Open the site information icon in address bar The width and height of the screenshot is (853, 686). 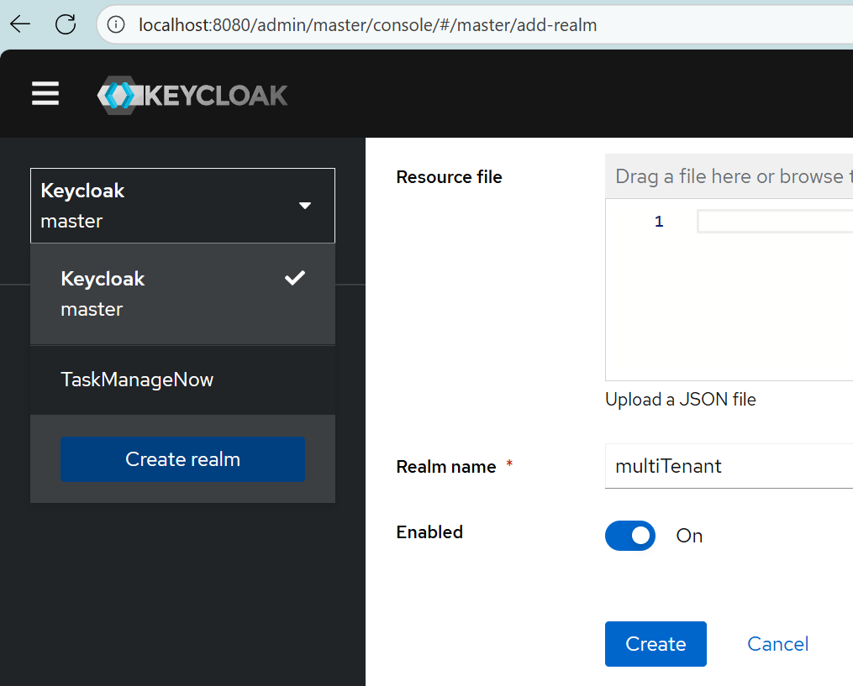click(x=117, y=25)
